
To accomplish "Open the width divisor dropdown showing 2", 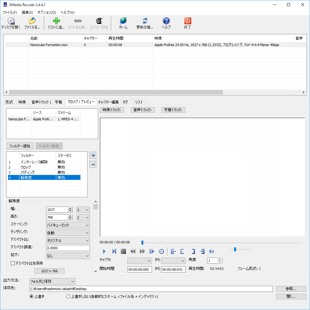I will tap(83, 210).
